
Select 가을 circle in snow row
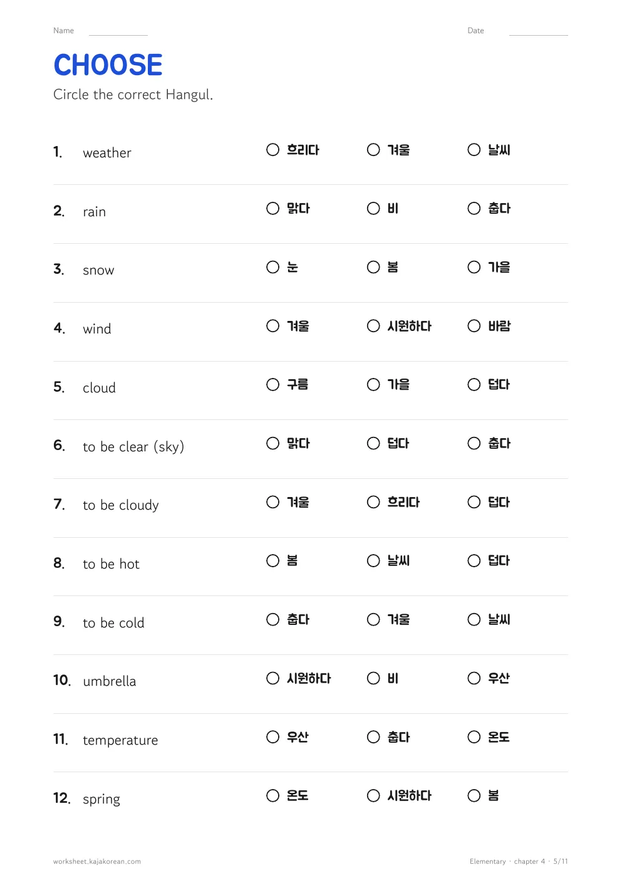point(474,267)
